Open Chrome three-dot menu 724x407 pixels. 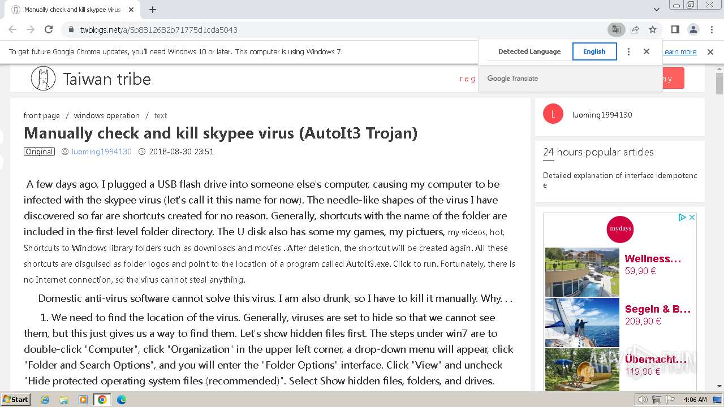(x=711, y=29)
